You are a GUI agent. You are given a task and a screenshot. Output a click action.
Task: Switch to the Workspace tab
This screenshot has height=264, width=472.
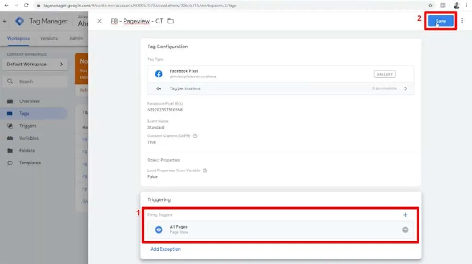coord(18,38)
